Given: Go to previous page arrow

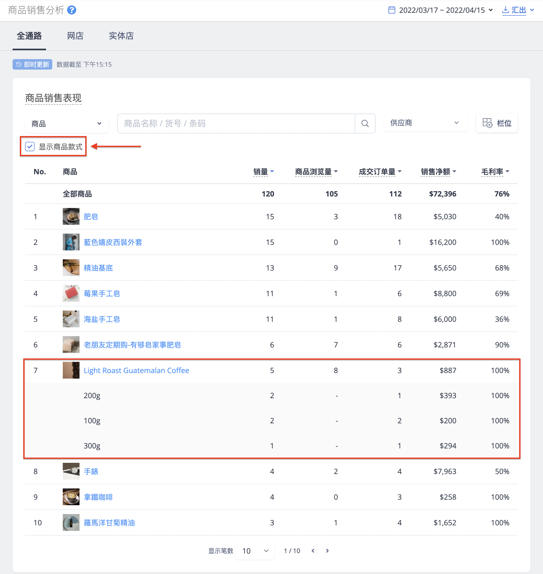Looking at the screenshot, I should coord(313,550).
